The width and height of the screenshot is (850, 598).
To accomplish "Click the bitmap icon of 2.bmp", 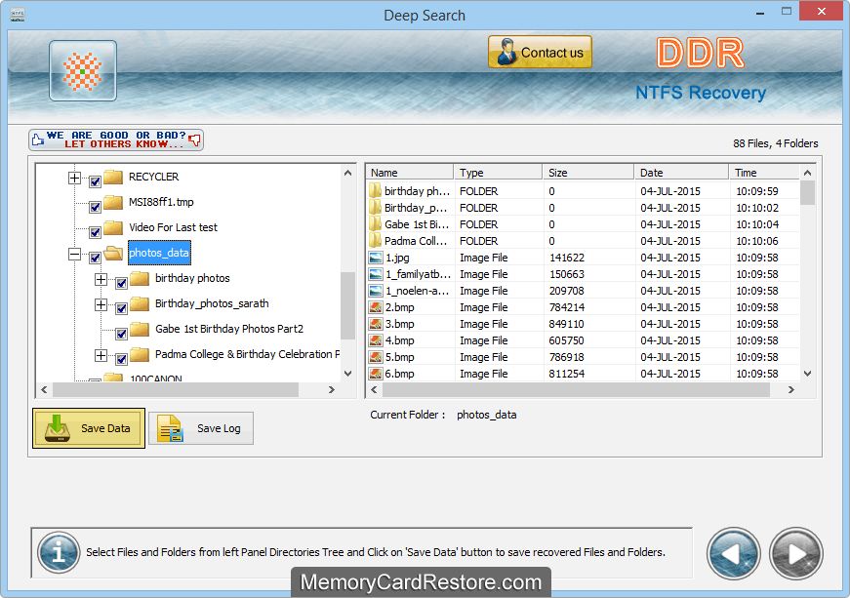I will [x=375, y=307].
